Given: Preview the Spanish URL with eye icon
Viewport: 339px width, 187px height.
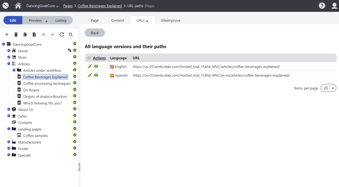Looking at the screenshot, I should coord(96,75).
